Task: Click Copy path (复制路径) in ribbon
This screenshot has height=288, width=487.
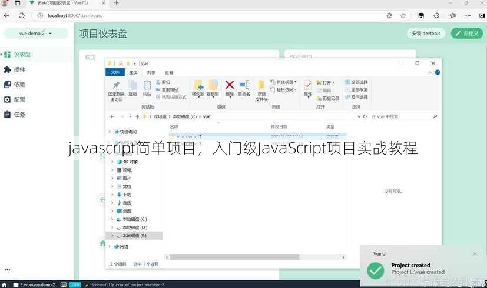Action: (x=167, y=89)
